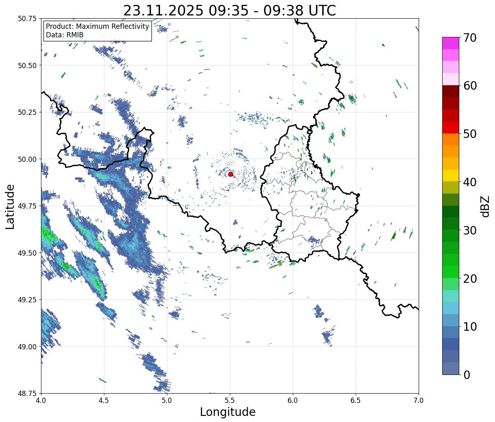Screen dimensions: 495x422
Task: Click the latitude tick label 48.75
Action: click(27, 393)
